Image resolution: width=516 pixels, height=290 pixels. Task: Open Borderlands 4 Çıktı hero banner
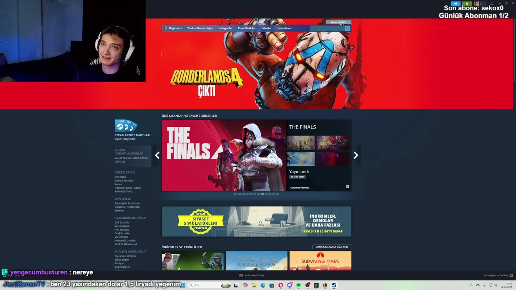(x=256, y=64)
